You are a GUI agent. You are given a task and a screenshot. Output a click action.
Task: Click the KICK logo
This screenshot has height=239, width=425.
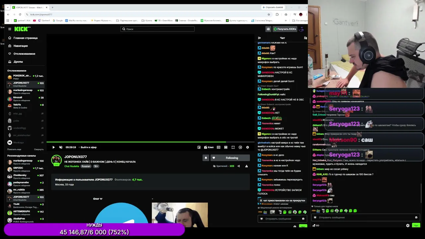[x=22, y=29]
